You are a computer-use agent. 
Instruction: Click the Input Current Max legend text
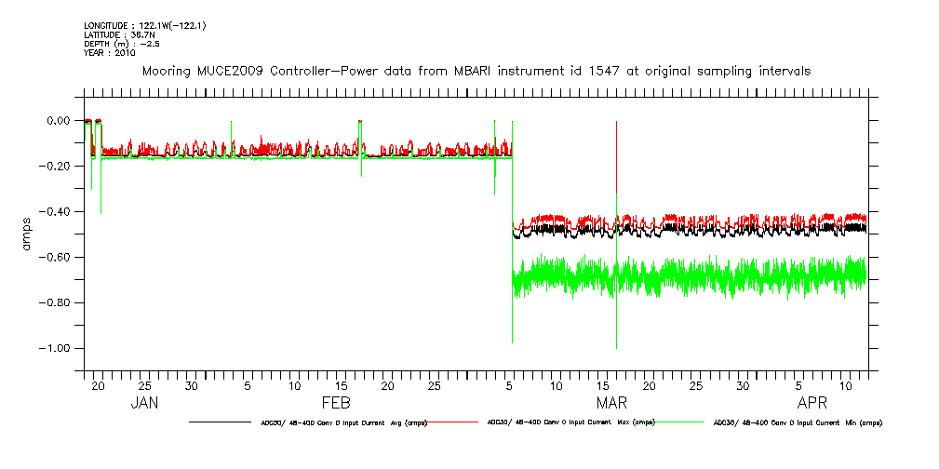pos(571,422)
